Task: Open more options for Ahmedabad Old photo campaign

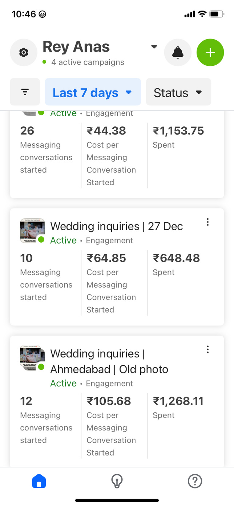Action: [207, 349]
